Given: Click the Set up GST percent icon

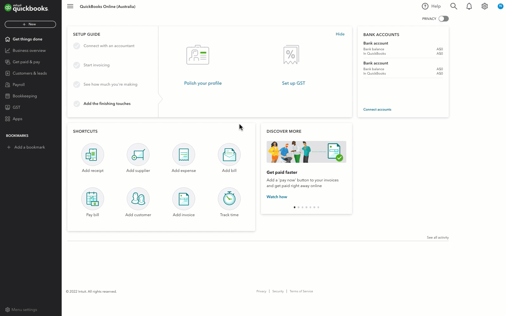Looking at the screenshot, I should point(291,55).
